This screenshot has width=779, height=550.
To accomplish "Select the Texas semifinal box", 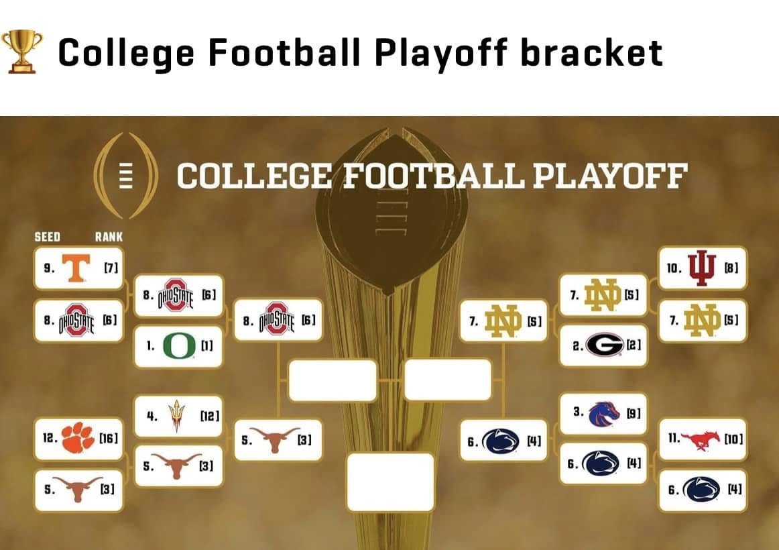I will click(x=278, y=440).
